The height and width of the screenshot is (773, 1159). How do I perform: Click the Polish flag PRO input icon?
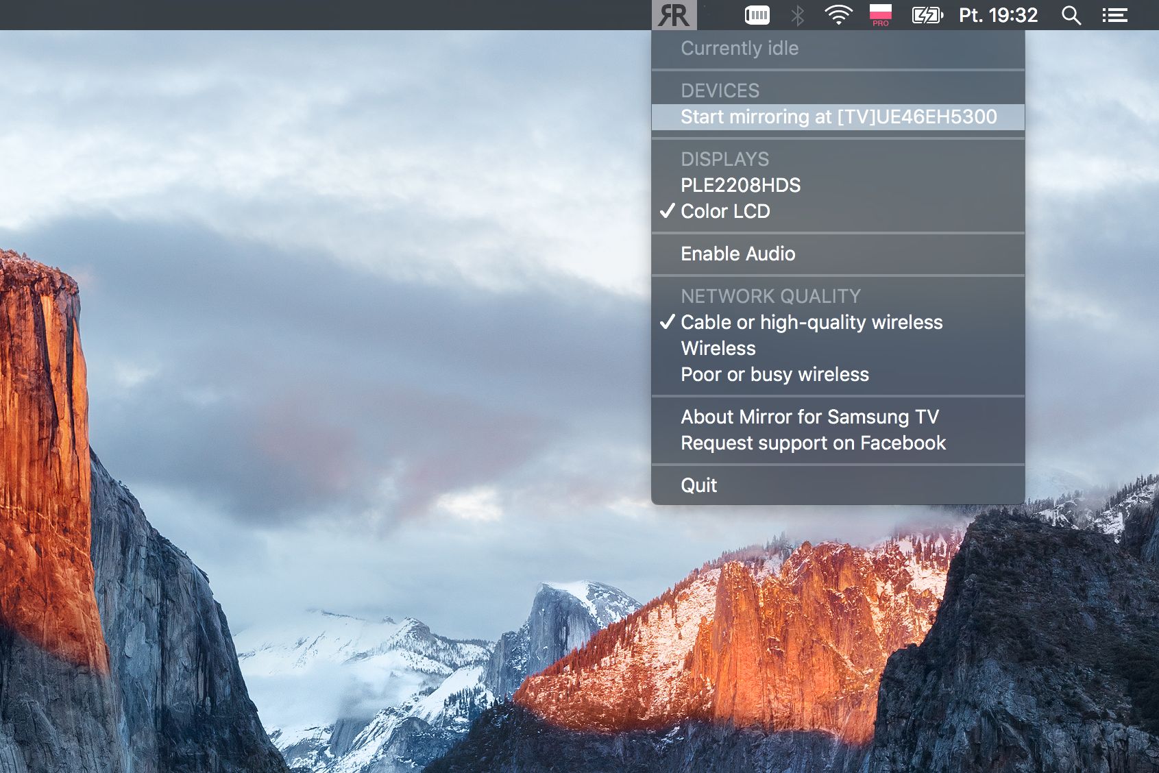881,15
